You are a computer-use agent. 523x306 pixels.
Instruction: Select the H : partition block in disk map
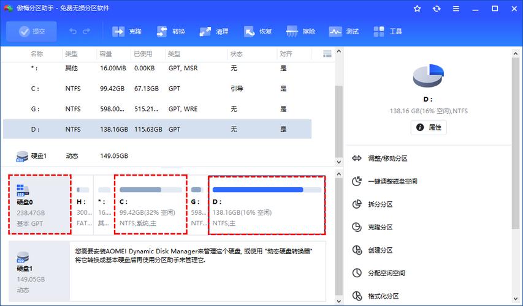(x=83, y=204)
